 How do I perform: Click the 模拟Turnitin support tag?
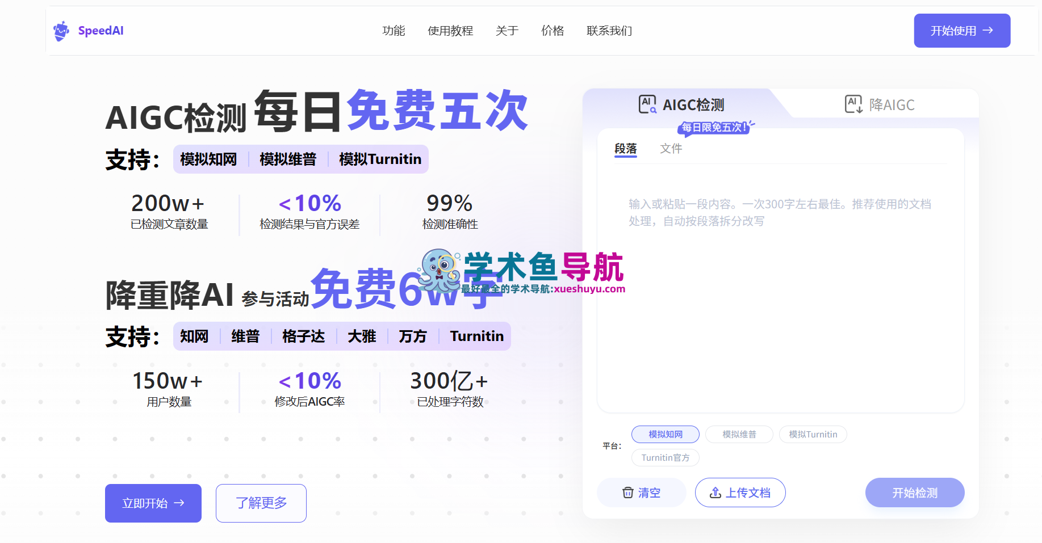(x=379, y=159)
